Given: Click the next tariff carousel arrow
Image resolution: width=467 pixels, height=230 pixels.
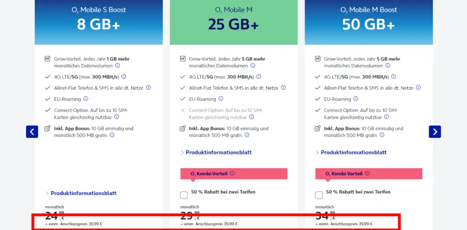Looking at the screenshot, I should (435, 132).
